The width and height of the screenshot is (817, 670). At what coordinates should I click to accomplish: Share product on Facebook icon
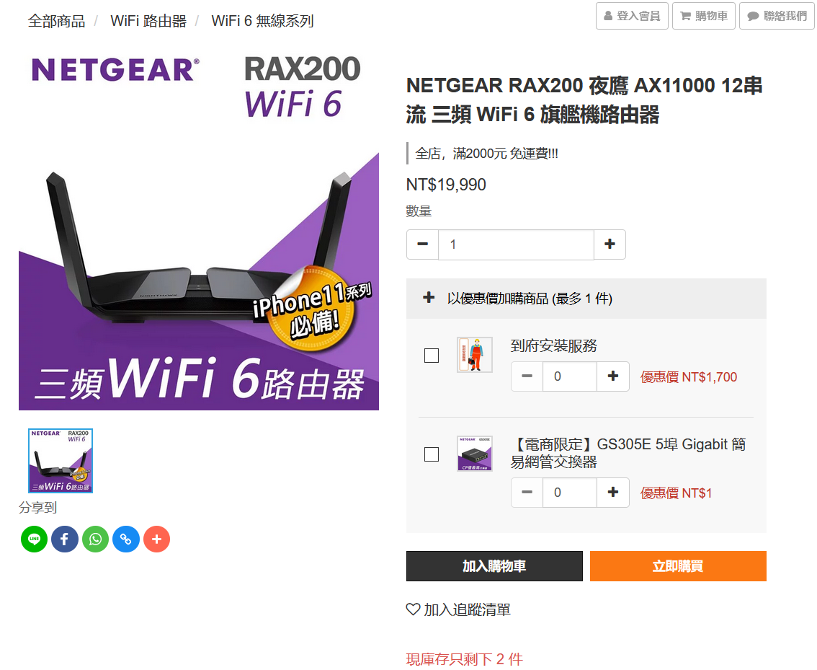tap(65, 539)
